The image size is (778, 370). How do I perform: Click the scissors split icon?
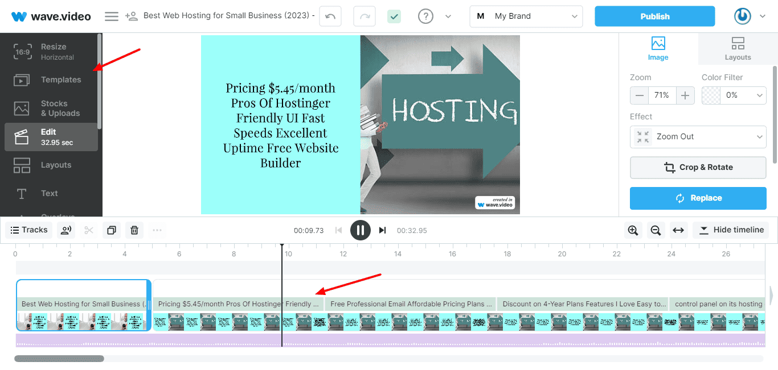(x=89, y=230)
